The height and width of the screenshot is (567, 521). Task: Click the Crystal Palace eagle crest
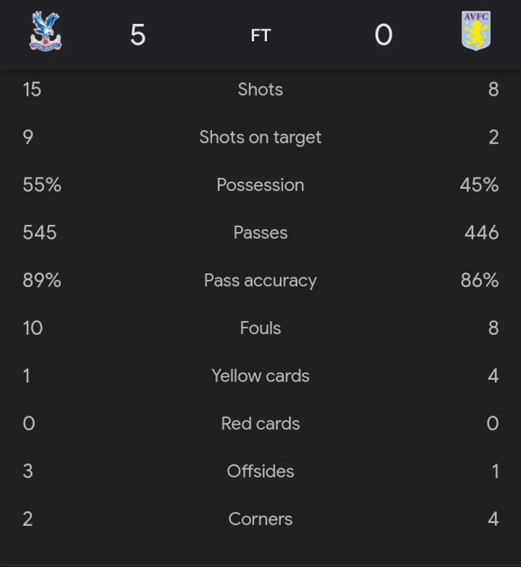pos(46,31)
